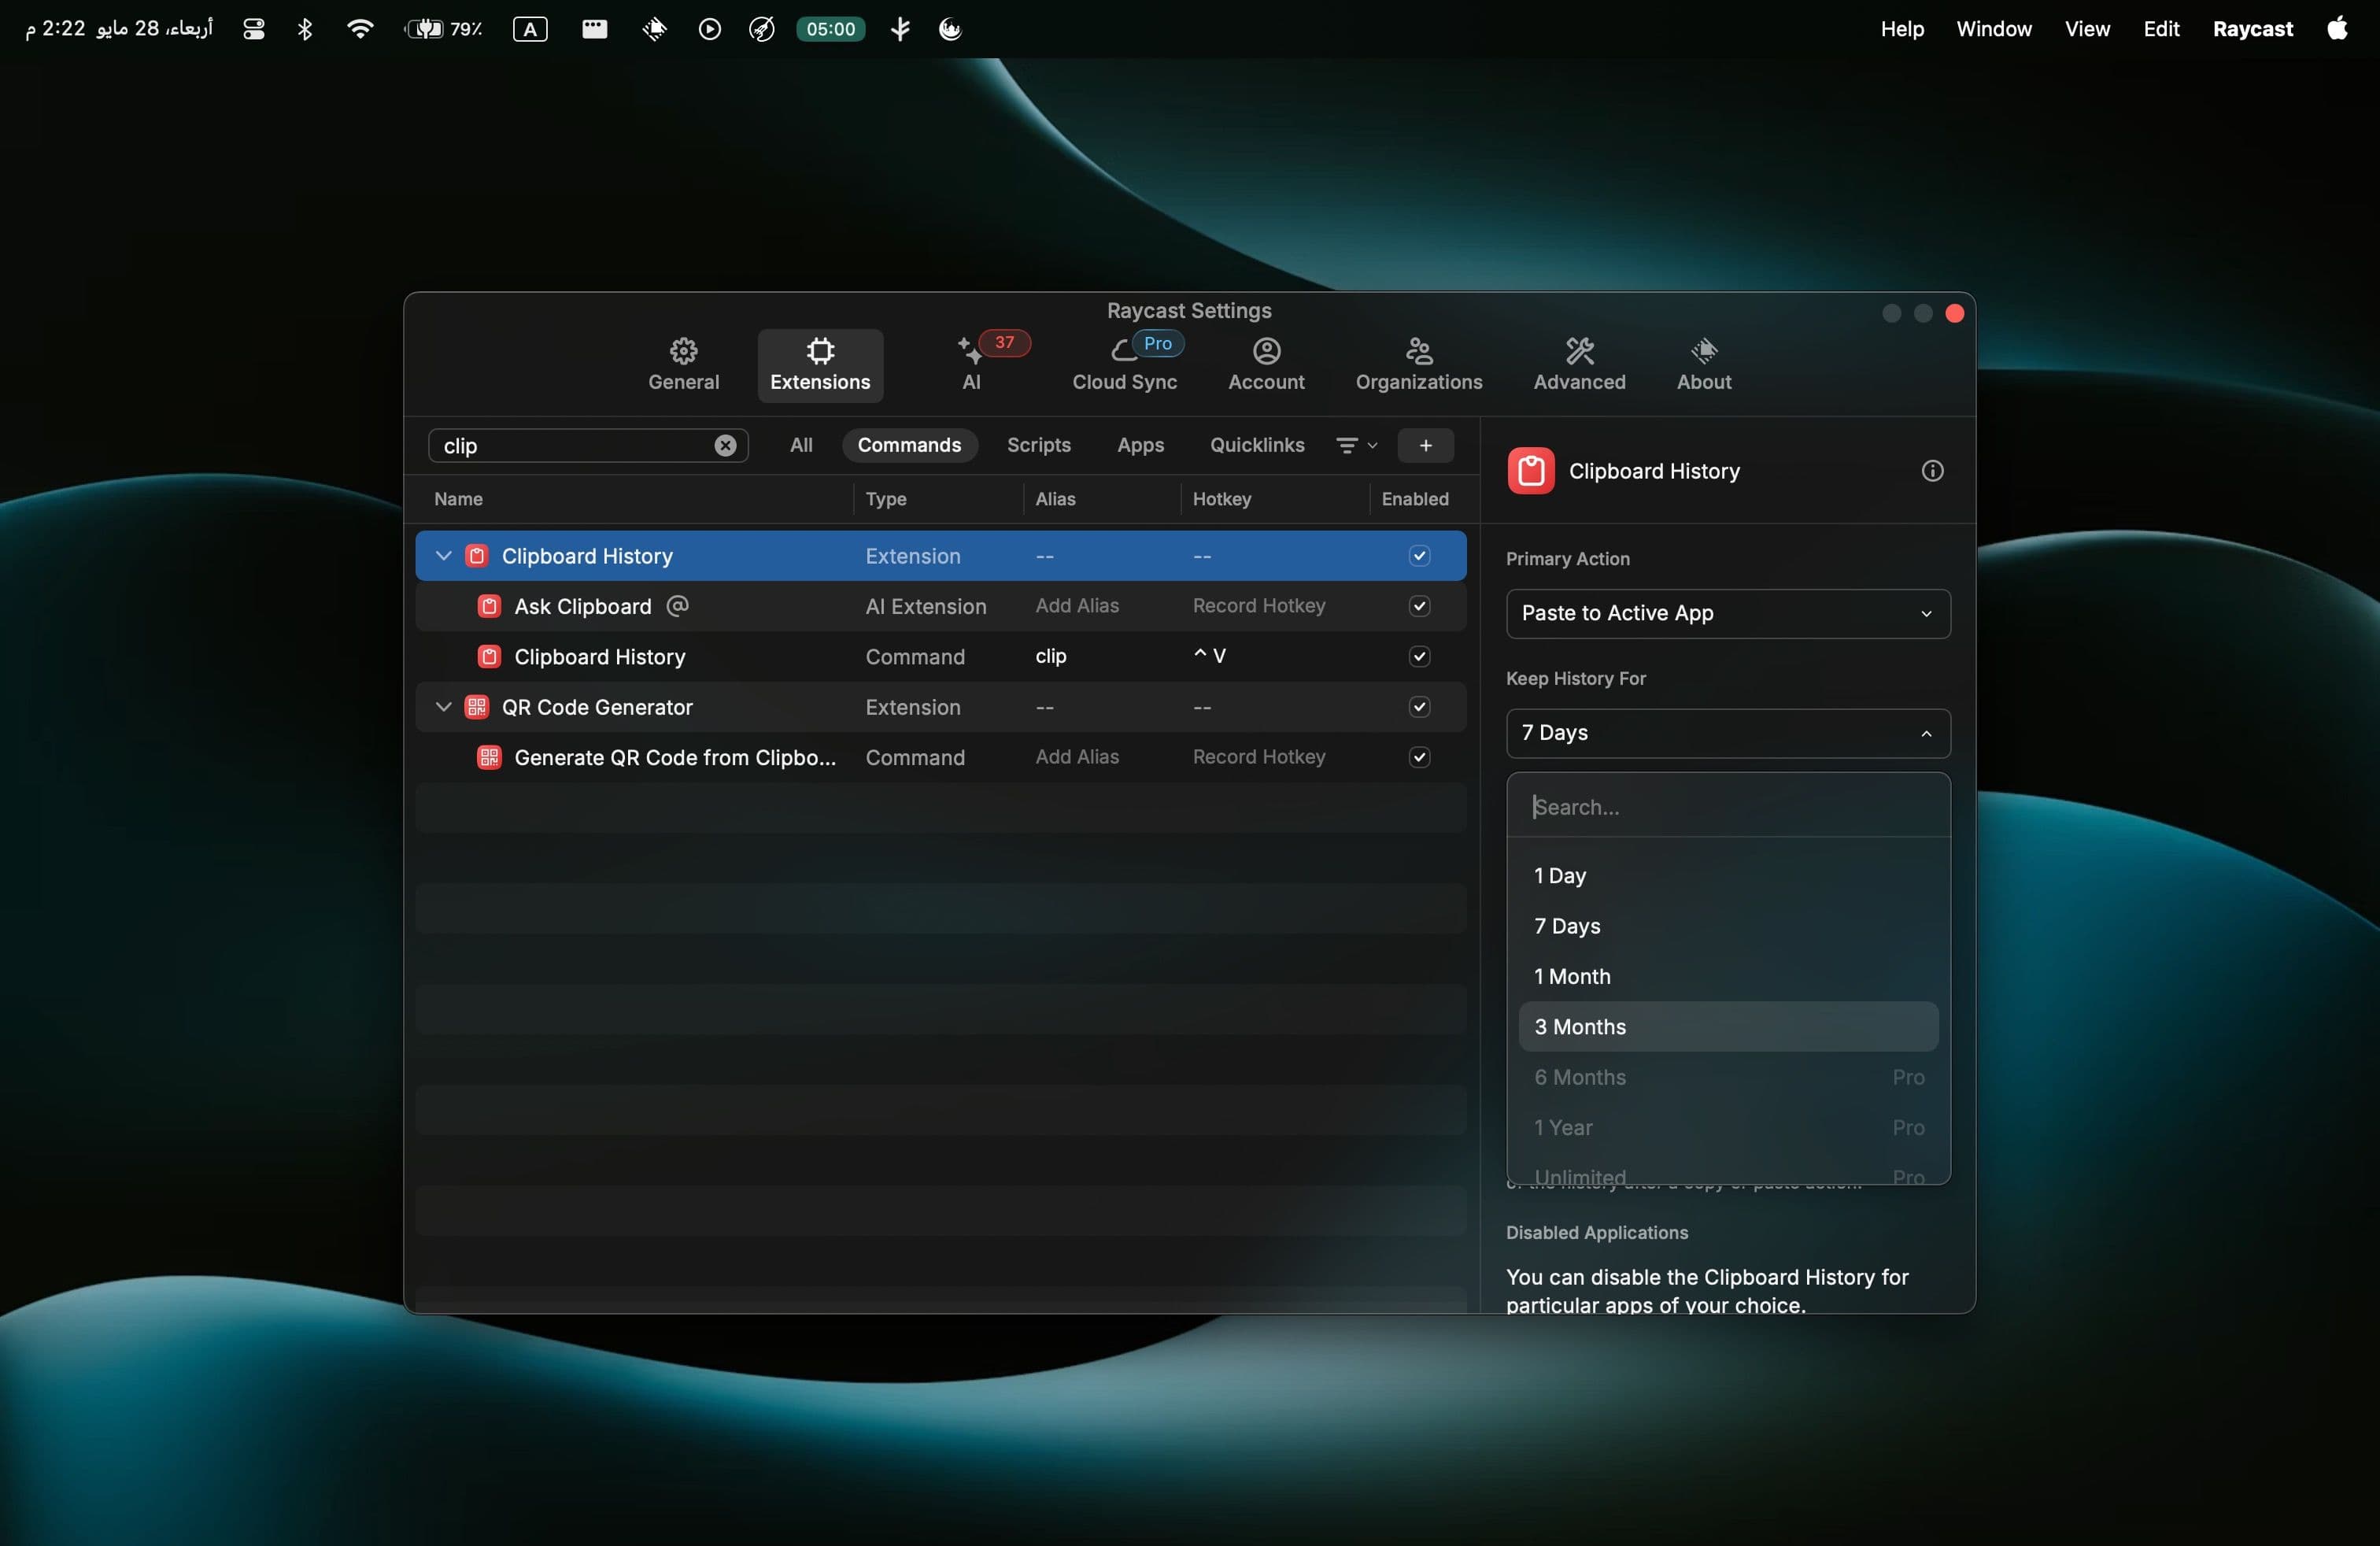This screenshot has height=1546, width=2380.
Task: Open the AI settings tab
Action: [971, 365]
